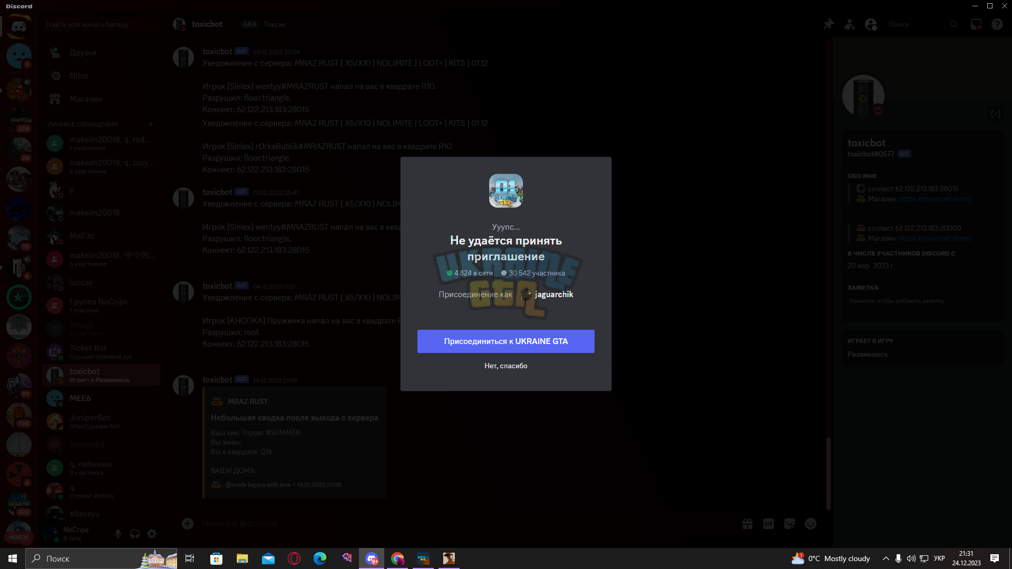Show pinned messages
Viewport: 1012px width, 569px height.
(829, 24)
